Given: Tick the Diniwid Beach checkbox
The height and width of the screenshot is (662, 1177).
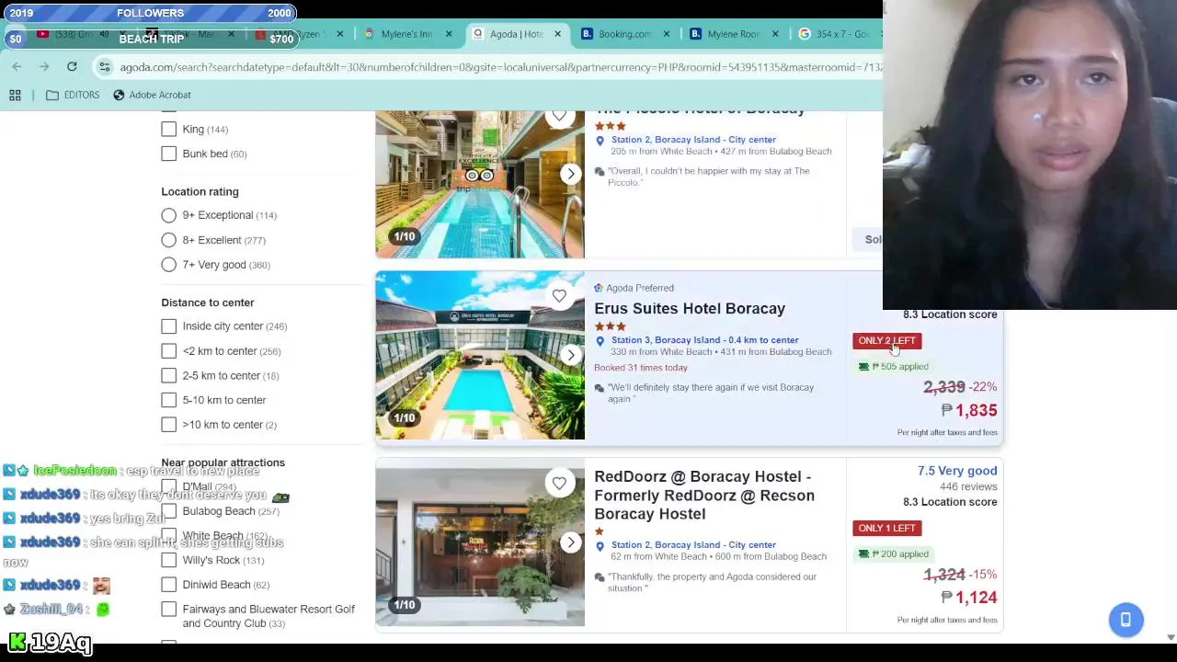Looking at the screenshot, I should tap(169, 585).
